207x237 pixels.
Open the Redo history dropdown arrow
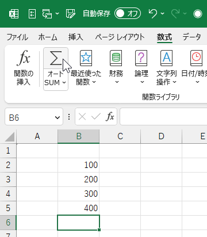(x=185, y=14)
